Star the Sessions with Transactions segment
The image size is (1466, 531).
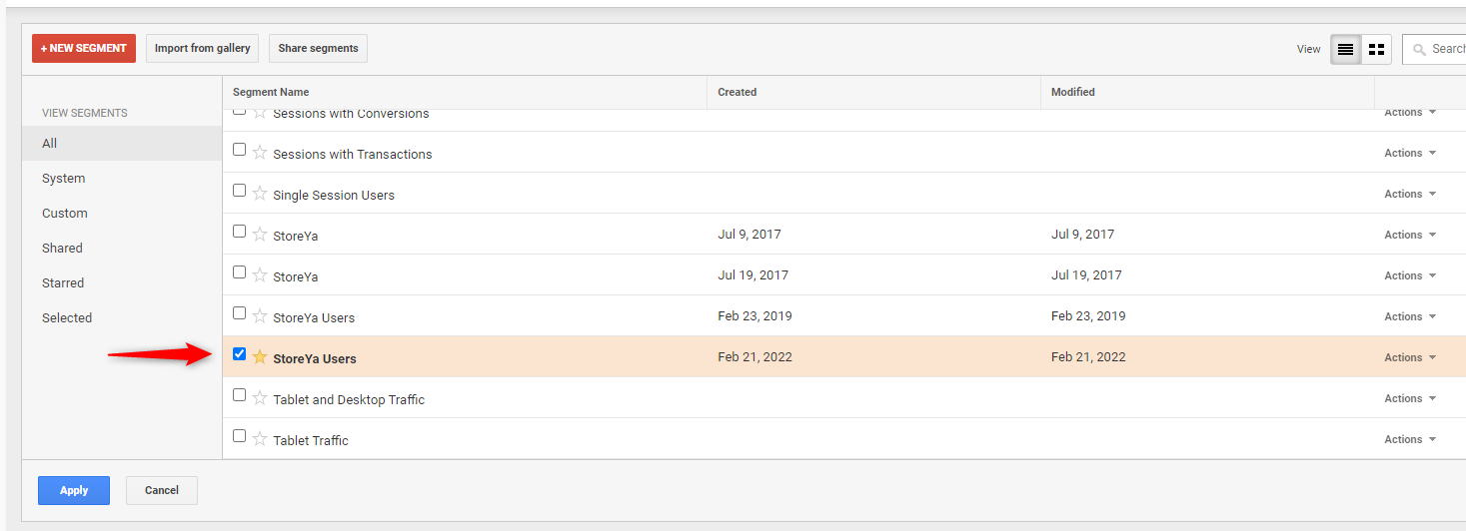(260, 153)
